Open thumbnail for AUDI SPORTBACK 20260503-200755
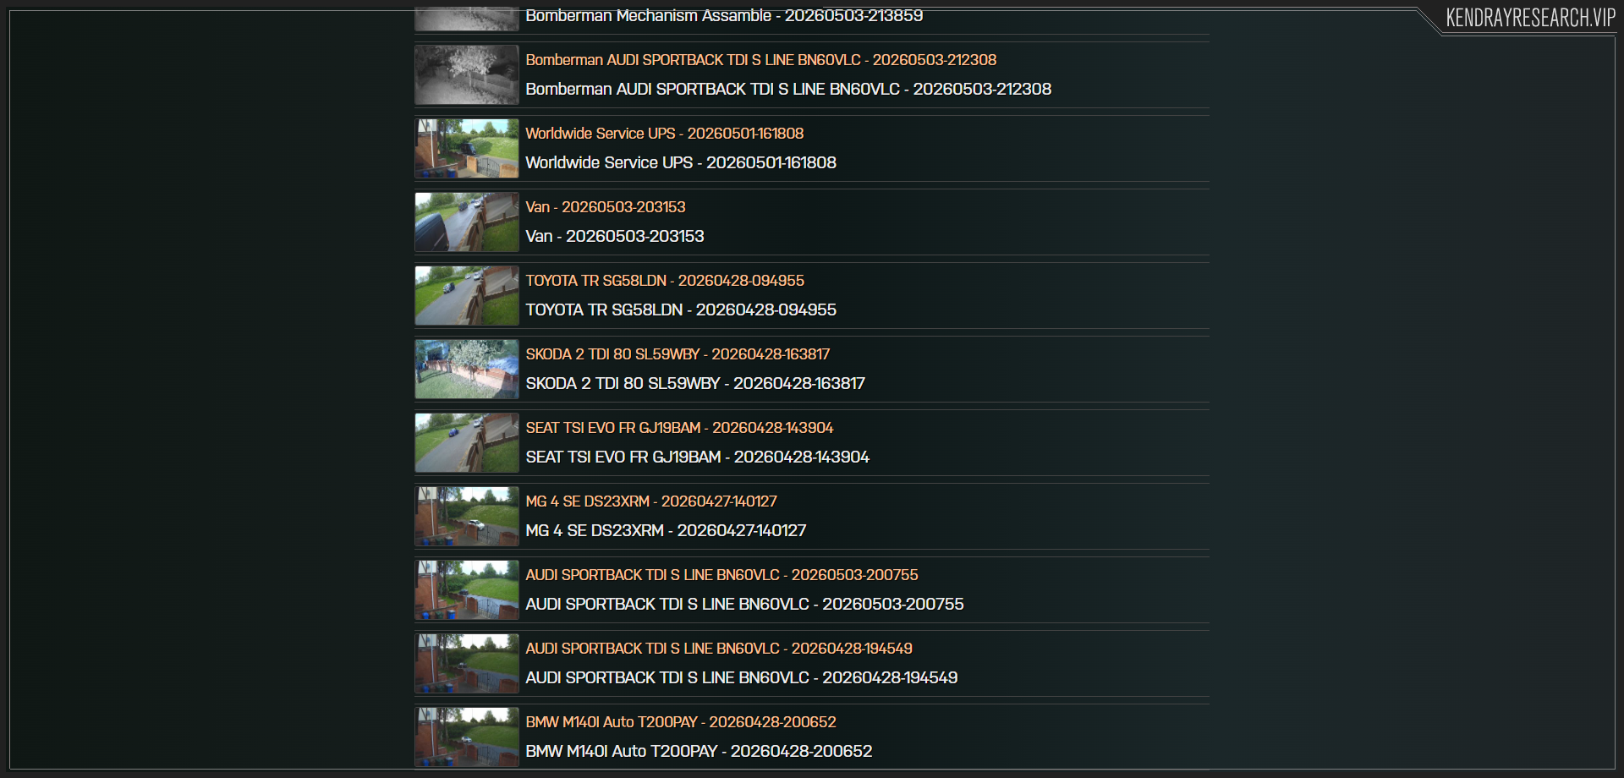Screen dimensions: 1624x778 [467, 590]
